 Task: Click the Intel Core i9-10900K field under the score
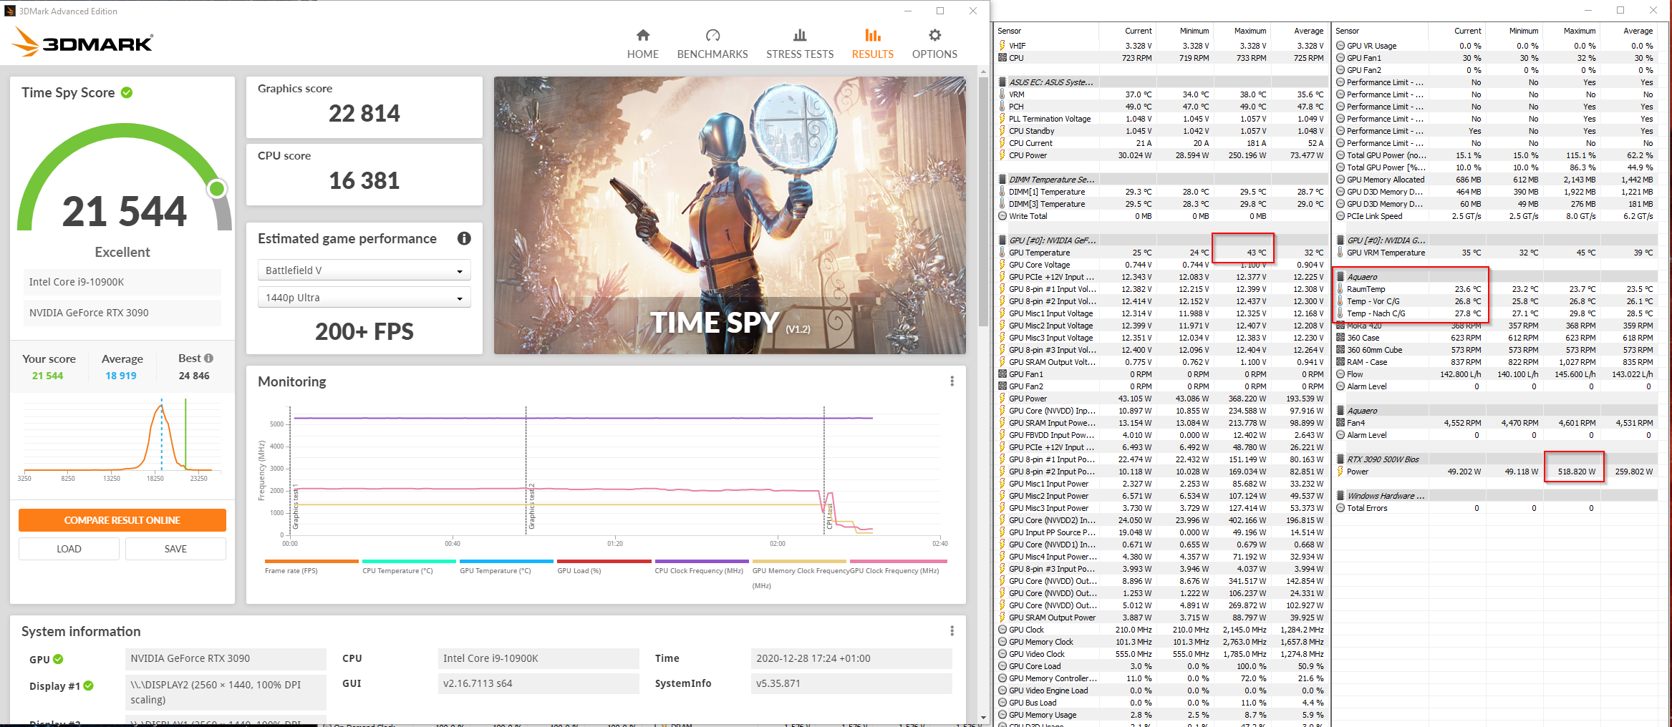[x=122, y=282]
